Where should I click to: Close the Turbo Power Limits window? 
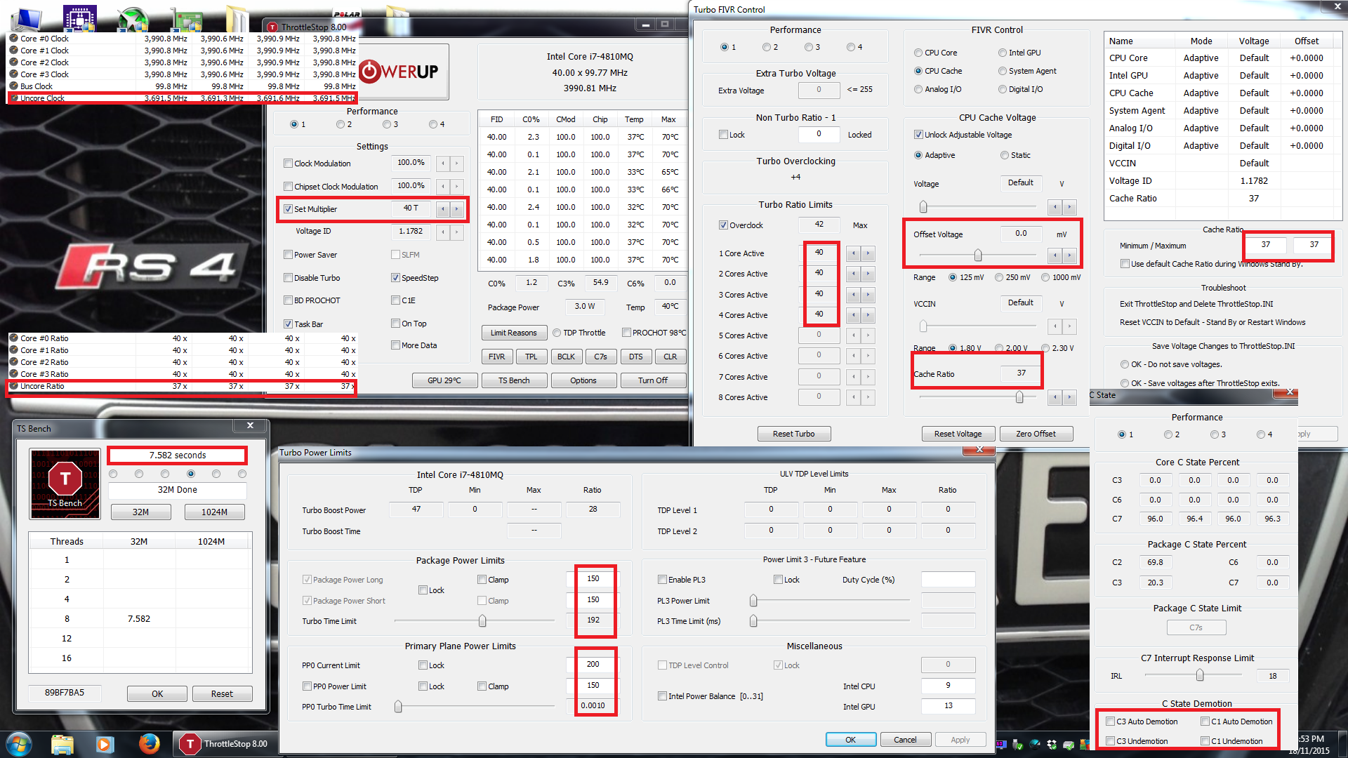(x=979, y=450)
